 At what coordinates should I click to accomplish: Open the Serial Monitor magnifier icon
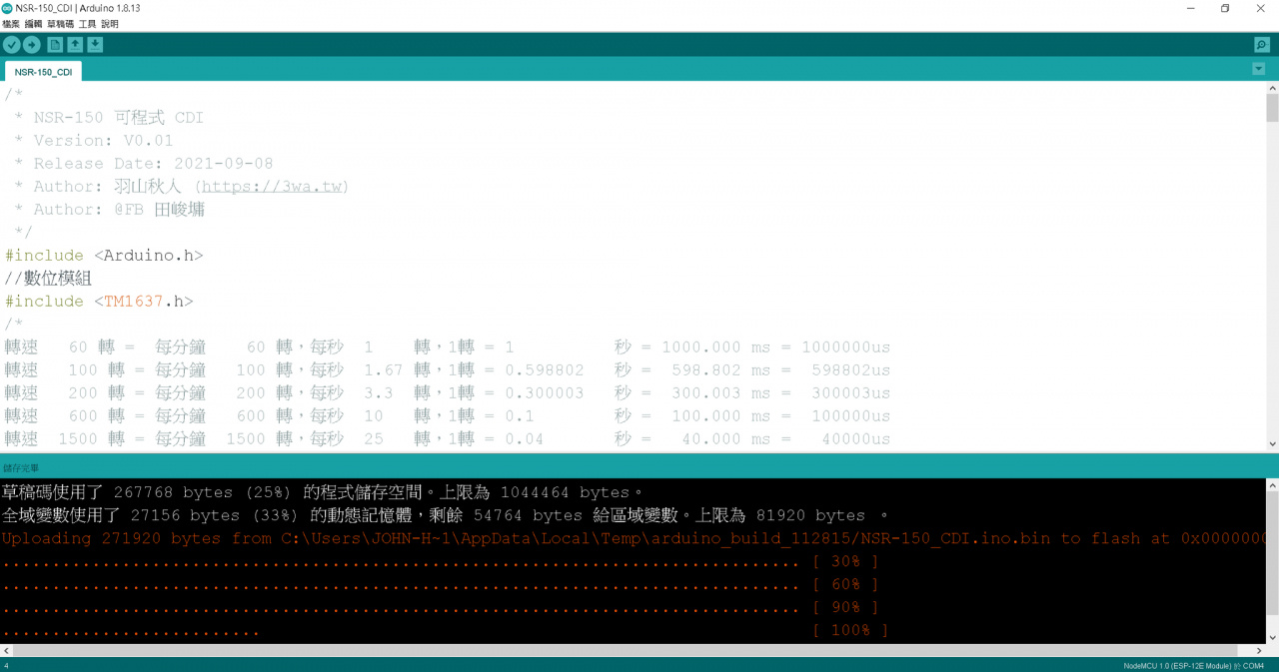tap(1261, 44)
